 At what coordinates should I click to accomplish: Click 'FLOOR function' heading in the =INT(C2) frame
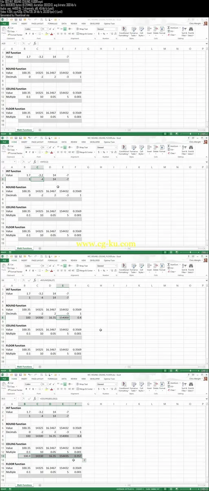coord(16,227)
